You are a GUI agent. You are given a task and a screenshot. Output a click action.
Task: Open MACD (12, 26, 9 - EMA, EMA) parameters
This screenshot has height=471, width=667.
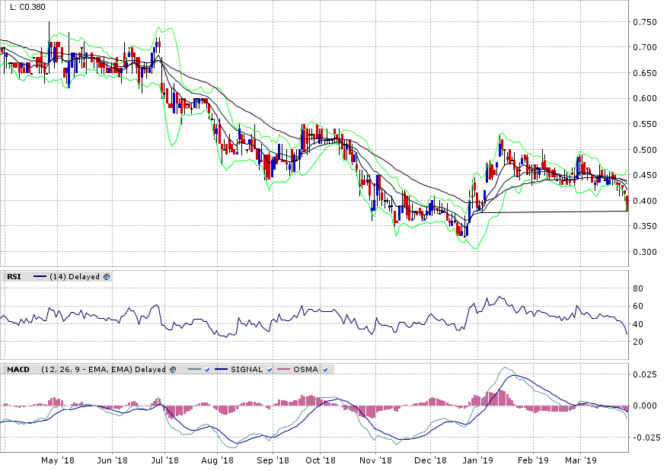[x=88, y=370]
